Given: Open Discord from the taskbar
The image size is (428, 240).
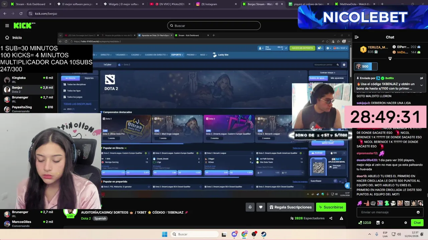Looking at the screenshot, I should point(234,234).
